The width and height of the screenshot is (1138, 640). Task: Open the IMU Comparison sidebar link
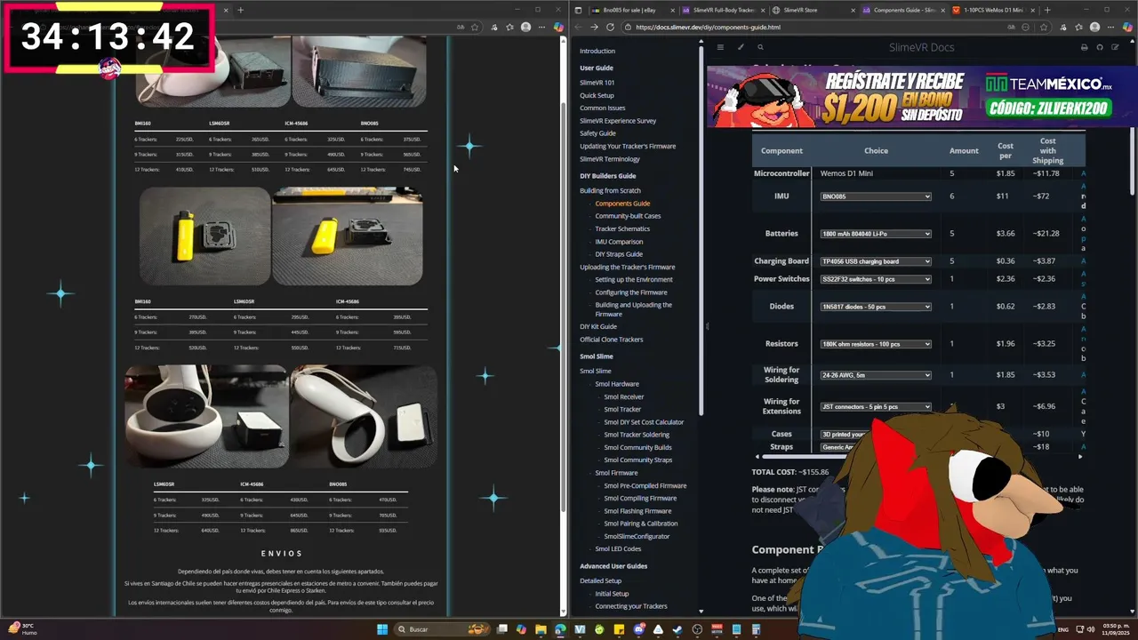619,242
